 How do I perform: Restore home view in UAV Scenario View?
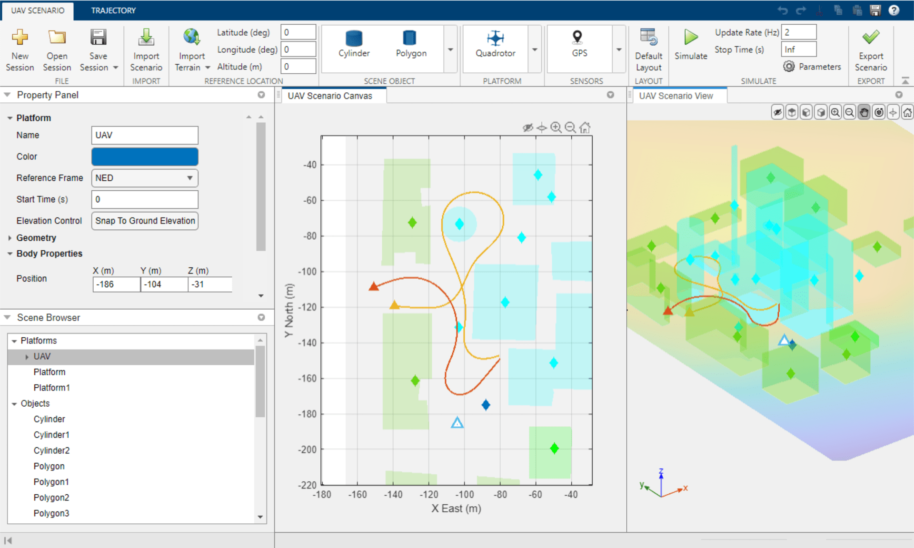coord(907,112)
